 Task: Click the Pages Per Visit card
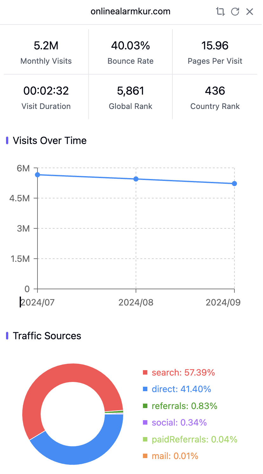click(215, 52)
